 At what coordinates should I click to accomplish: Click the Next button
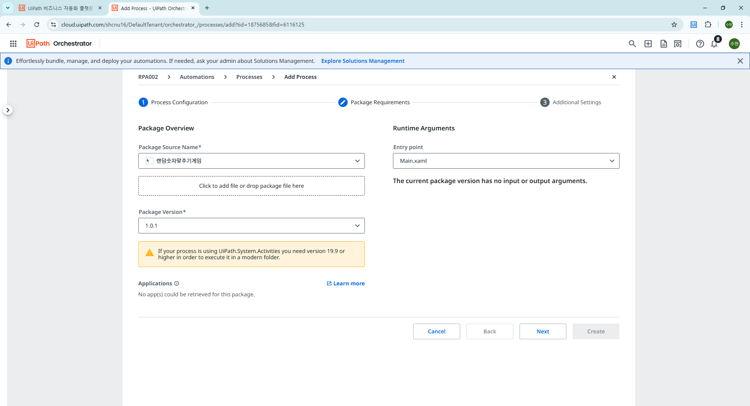pos(543,331)
